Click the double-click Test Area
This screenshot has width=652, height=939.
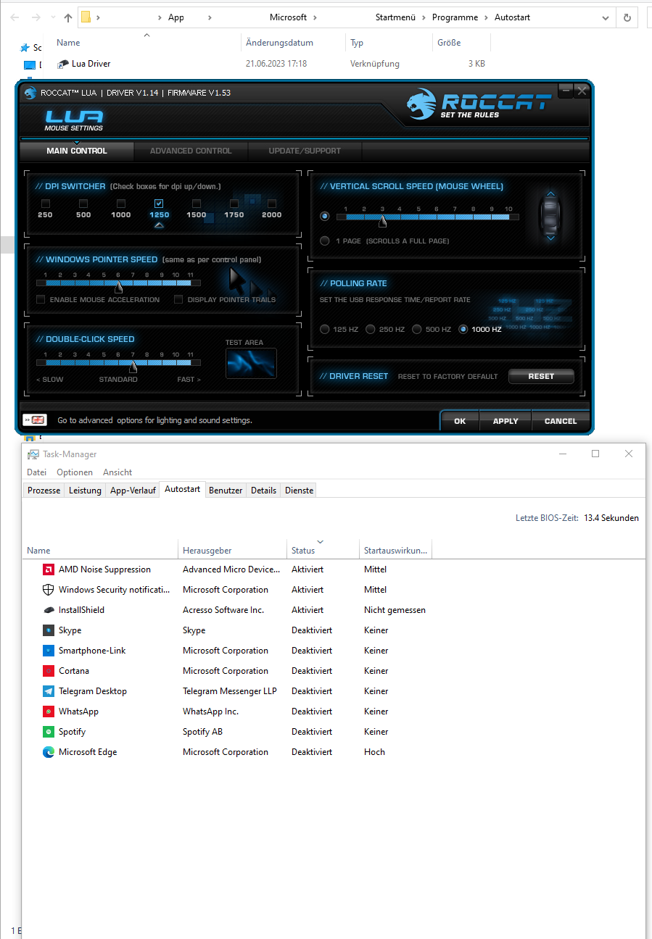pos(251,363)
